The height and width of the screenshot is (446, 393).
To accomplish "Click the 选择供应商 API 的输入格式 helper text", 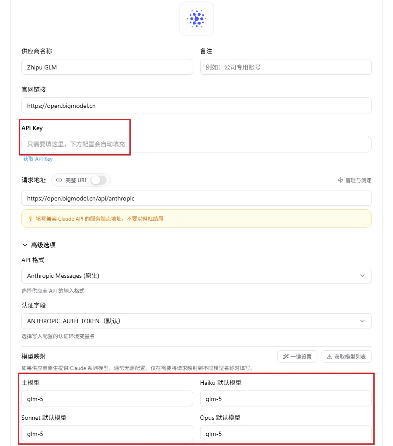I will [53, 290].
